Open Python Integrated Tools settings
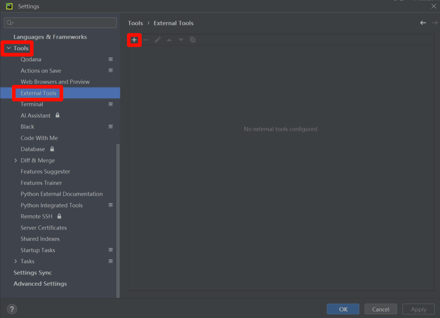Image resolution: width=440 pixels, height=318 pixels. (x=52, y=205)
